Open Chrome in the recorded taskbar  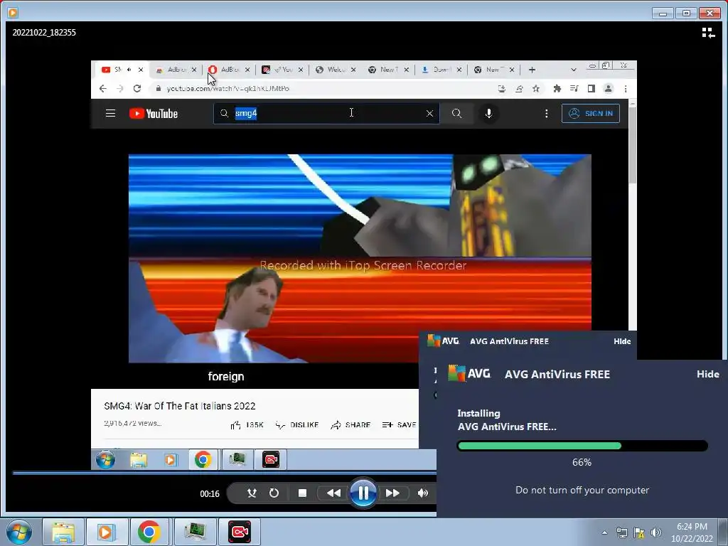pyautogui.click(x=203, y=460)
